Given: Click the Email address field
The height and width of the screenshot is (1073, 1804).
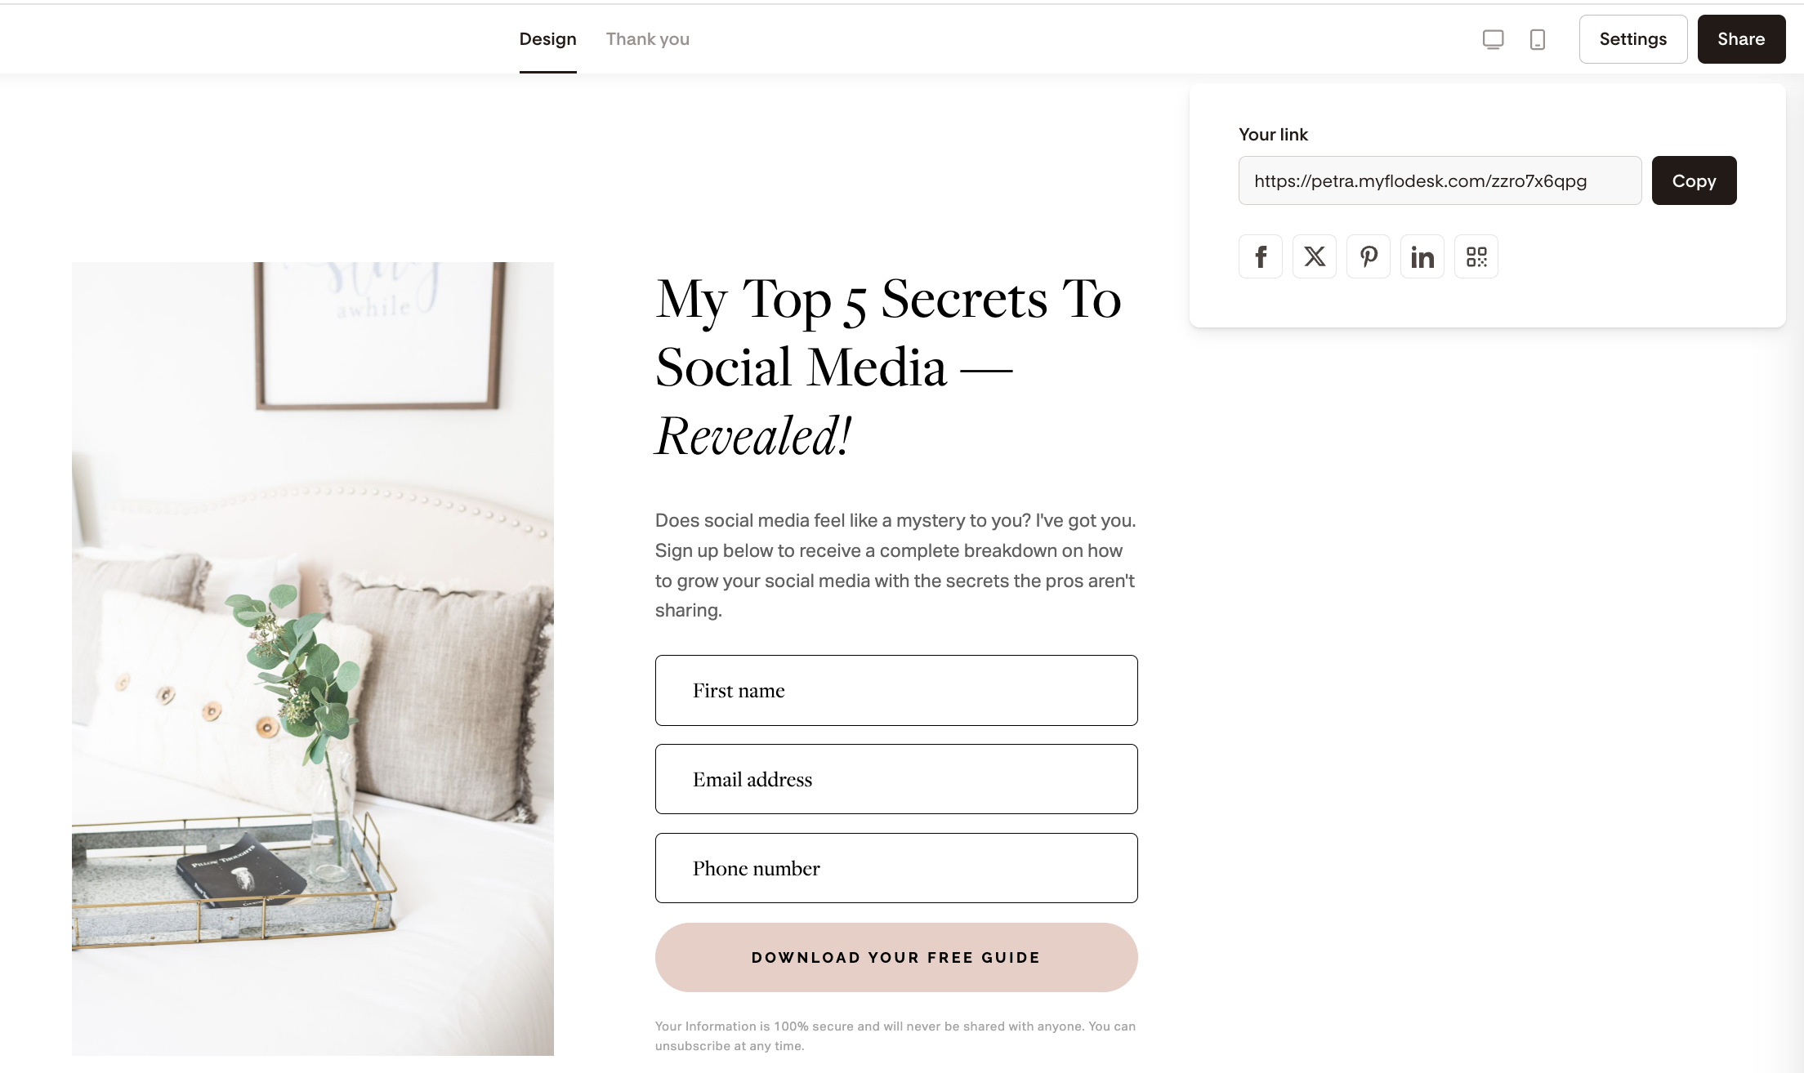Looking at the screenshot, I should pos(895,779).
